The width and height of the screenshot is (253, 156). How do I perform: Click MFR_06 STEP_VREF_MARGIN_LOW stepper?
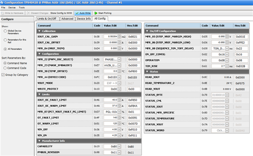(x=227, y=43)
